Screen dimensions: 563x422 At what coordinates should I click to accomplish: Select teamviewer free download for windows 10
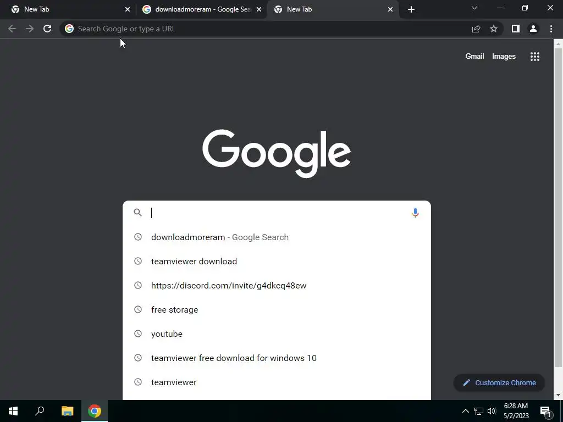point(277,358)
